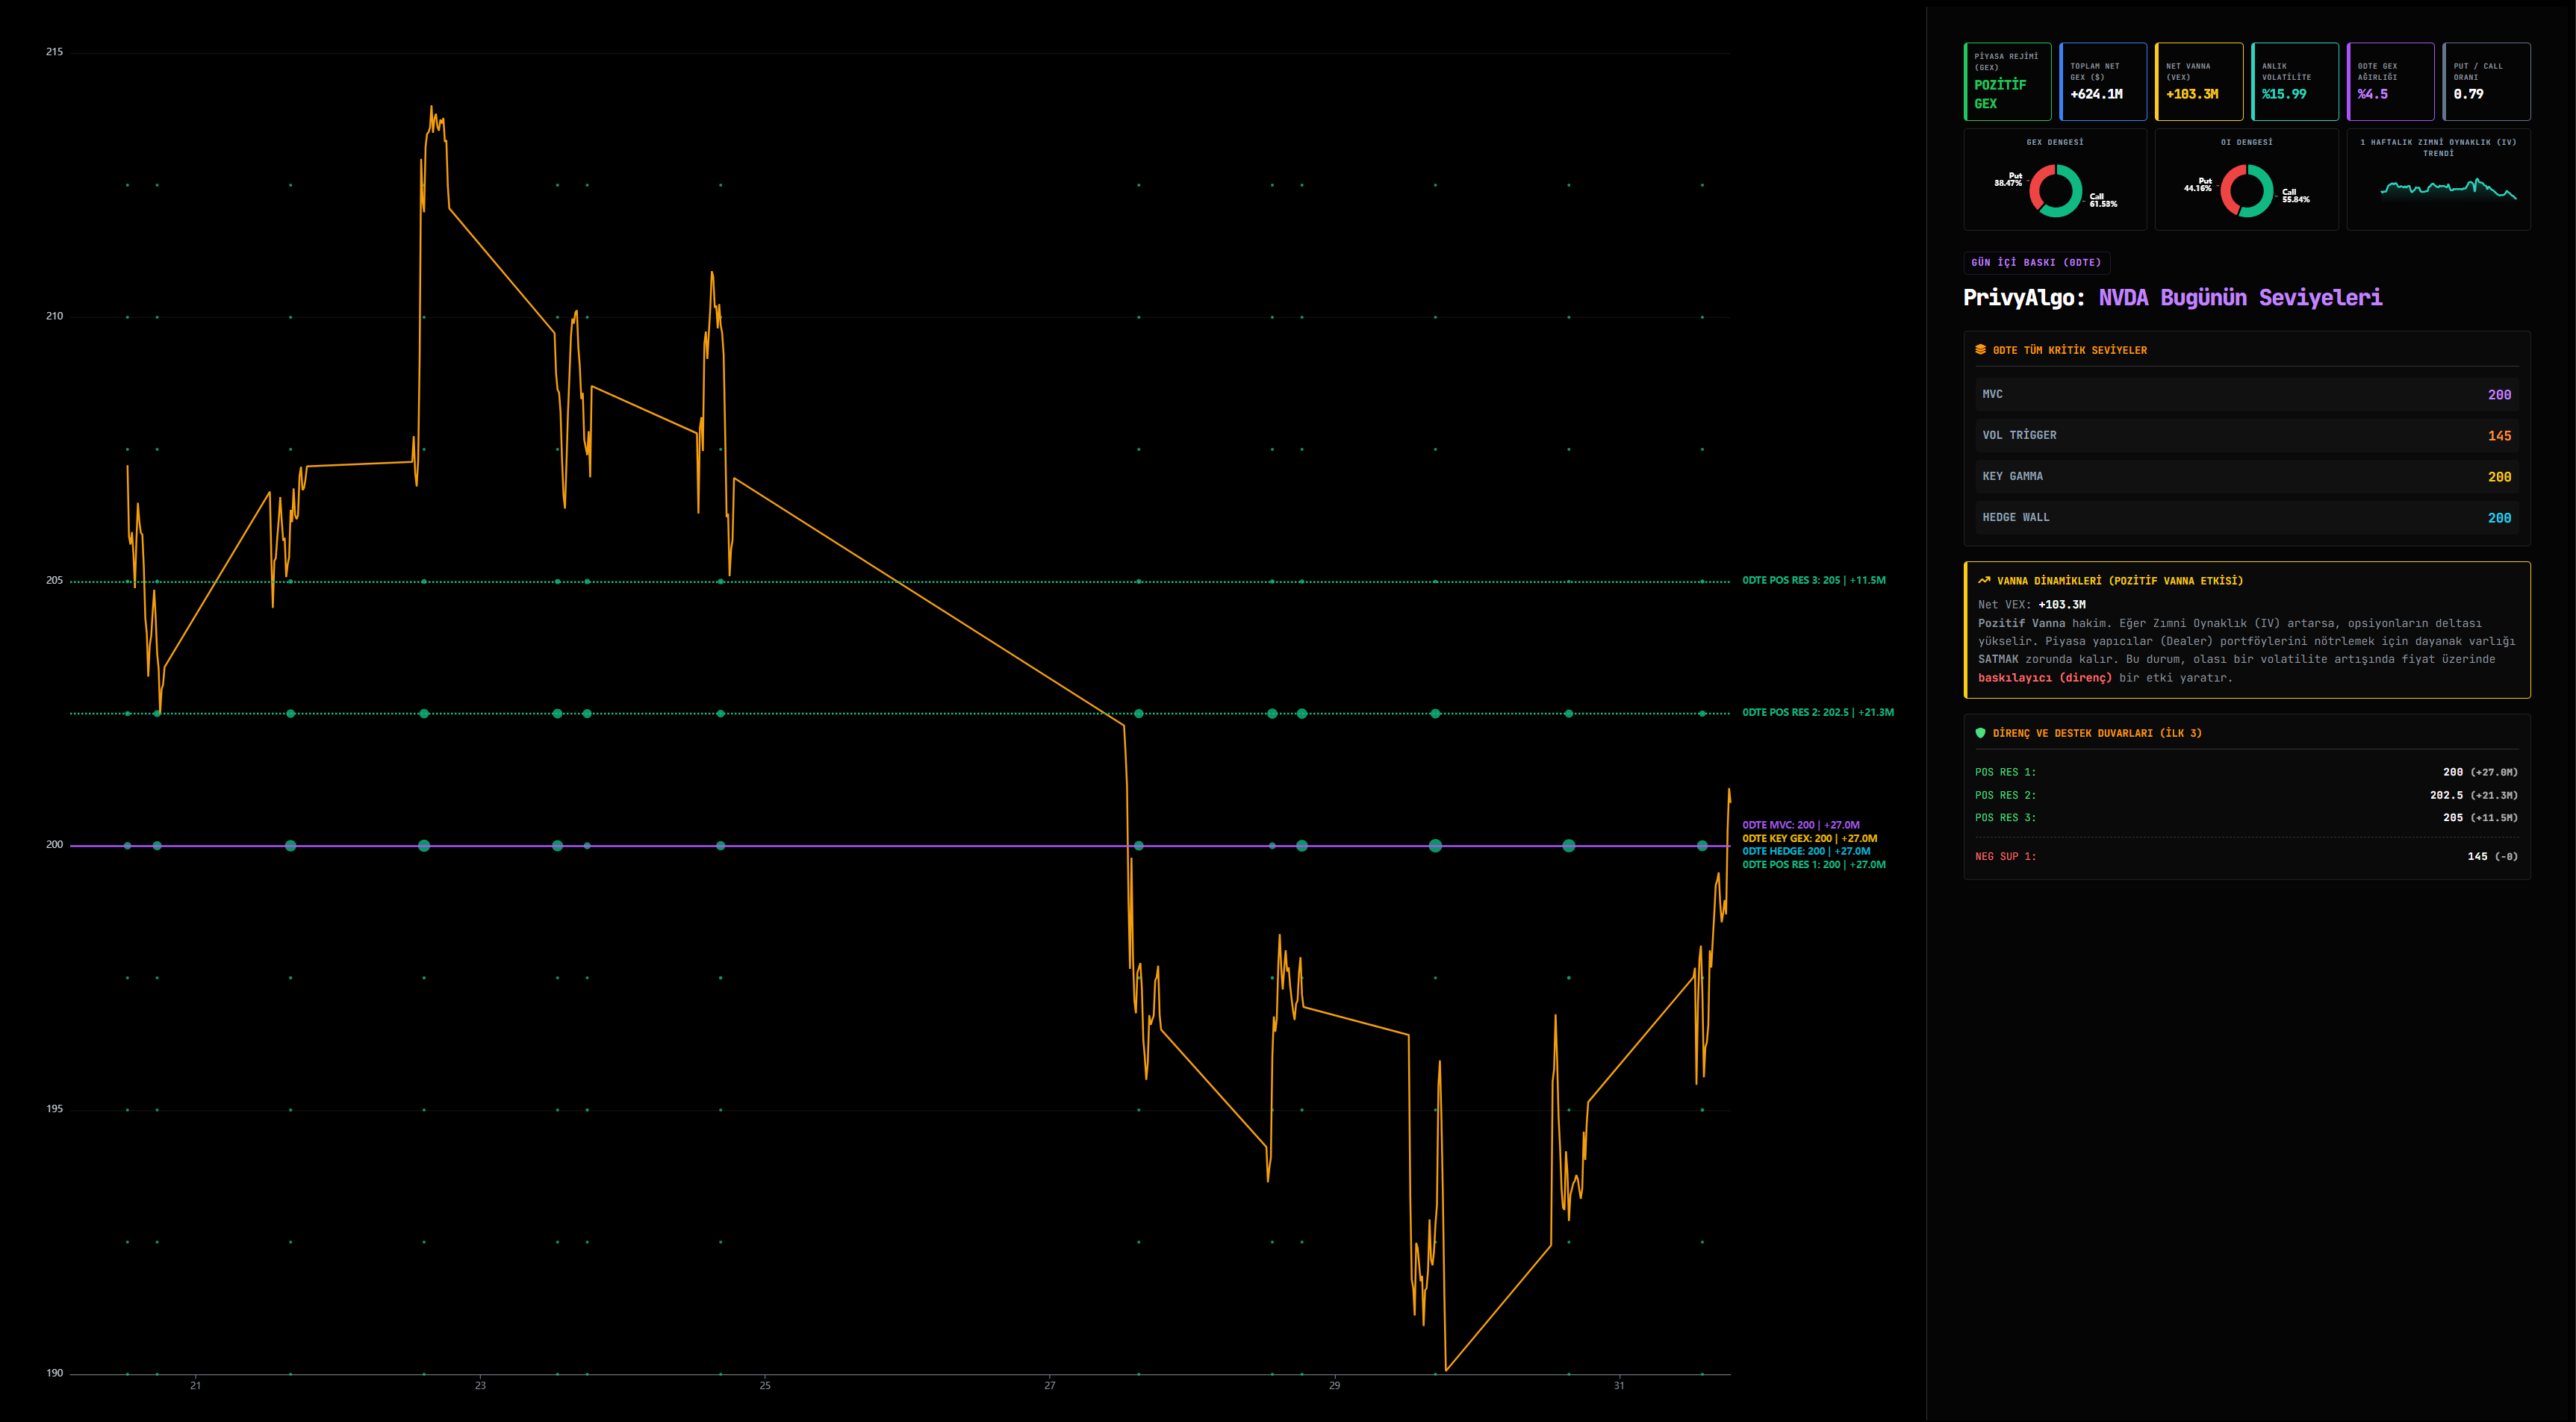Click the Key Gamma 200 row
This screenshot has width=2576, height=1422.
pos(2247,476)
